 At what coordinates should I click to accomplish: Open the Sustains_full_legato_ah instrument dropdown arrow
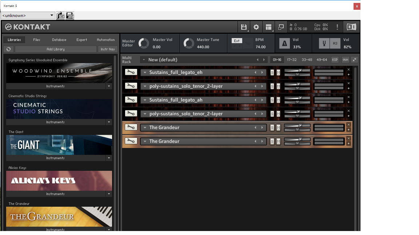[x=145, y=100]
